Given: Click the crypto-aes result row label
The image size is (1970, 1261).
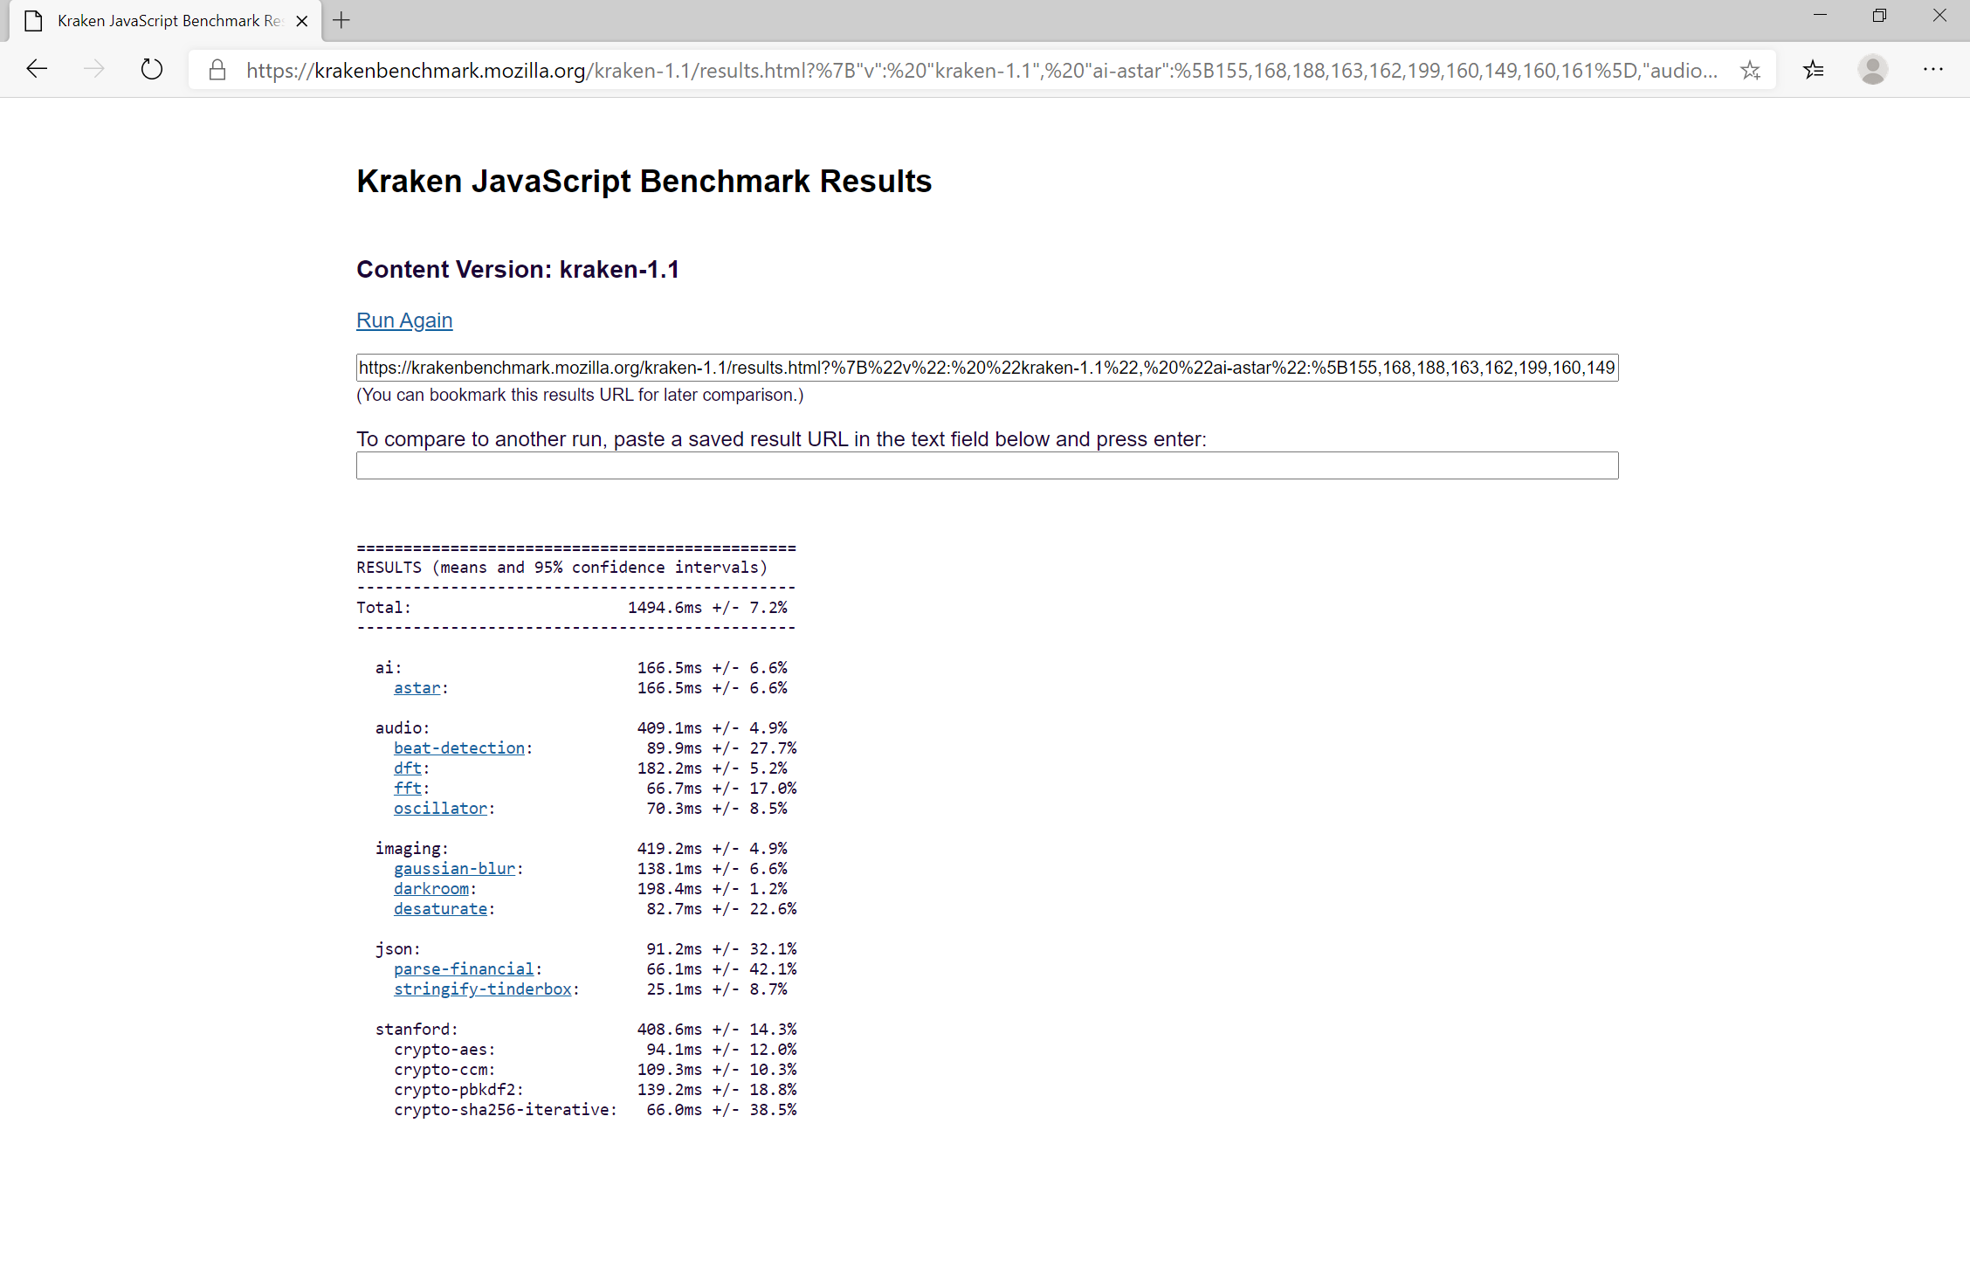Looking at the screenshot, I should click(x=444, y=1050).
